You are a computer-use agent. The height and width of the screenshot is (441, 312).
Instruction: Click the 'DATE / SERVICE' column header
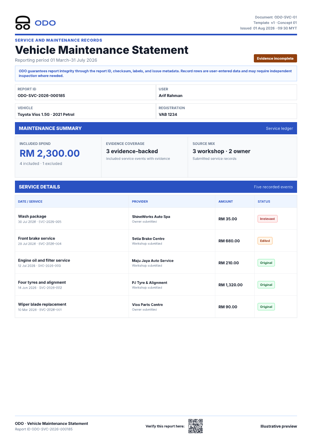tap(30, 201)
